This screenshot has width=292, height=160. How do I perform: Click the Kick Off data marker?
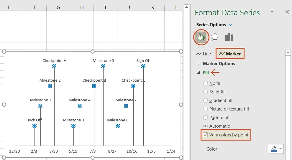[x=35, y=126]
